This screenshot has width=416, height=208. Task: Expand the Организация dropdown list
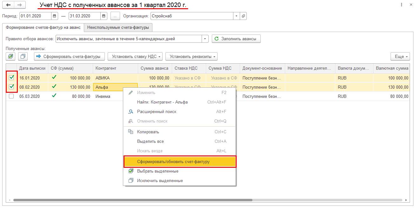click(237, 16)
